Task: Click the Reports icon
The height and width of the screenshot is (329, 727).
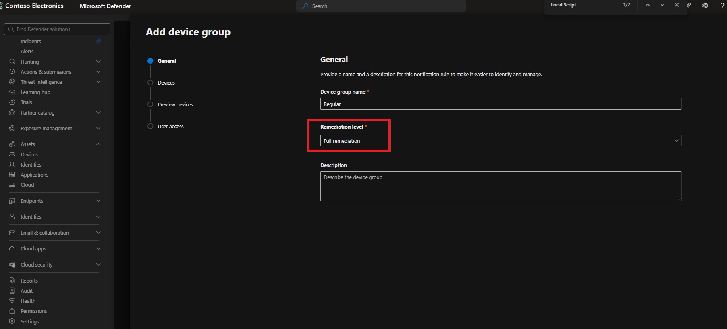Action: click(x=12, y=281)
